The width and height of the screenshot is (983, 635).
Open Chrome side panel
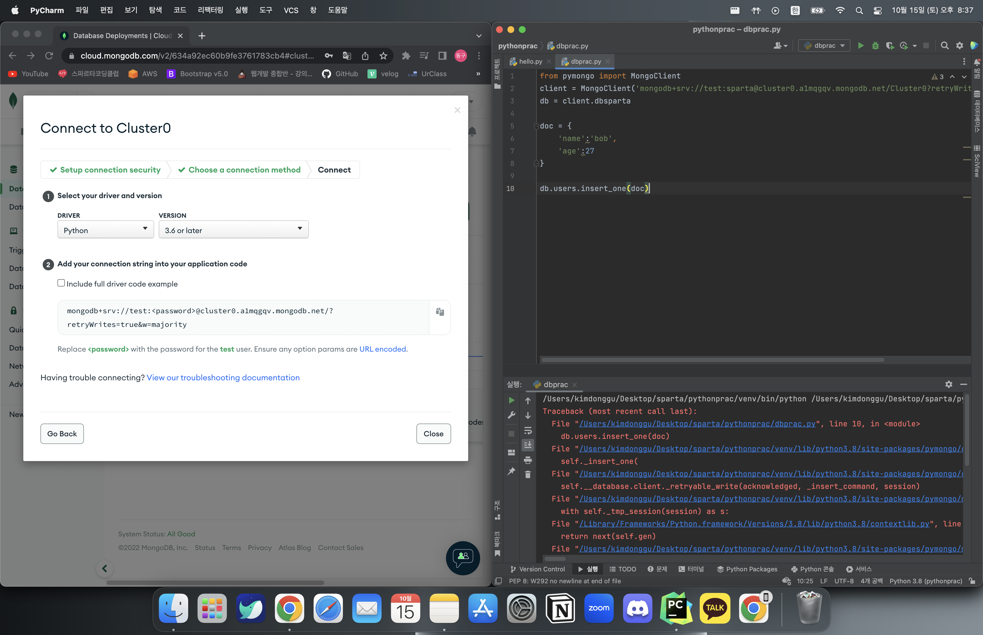click(x=442, y=56)
